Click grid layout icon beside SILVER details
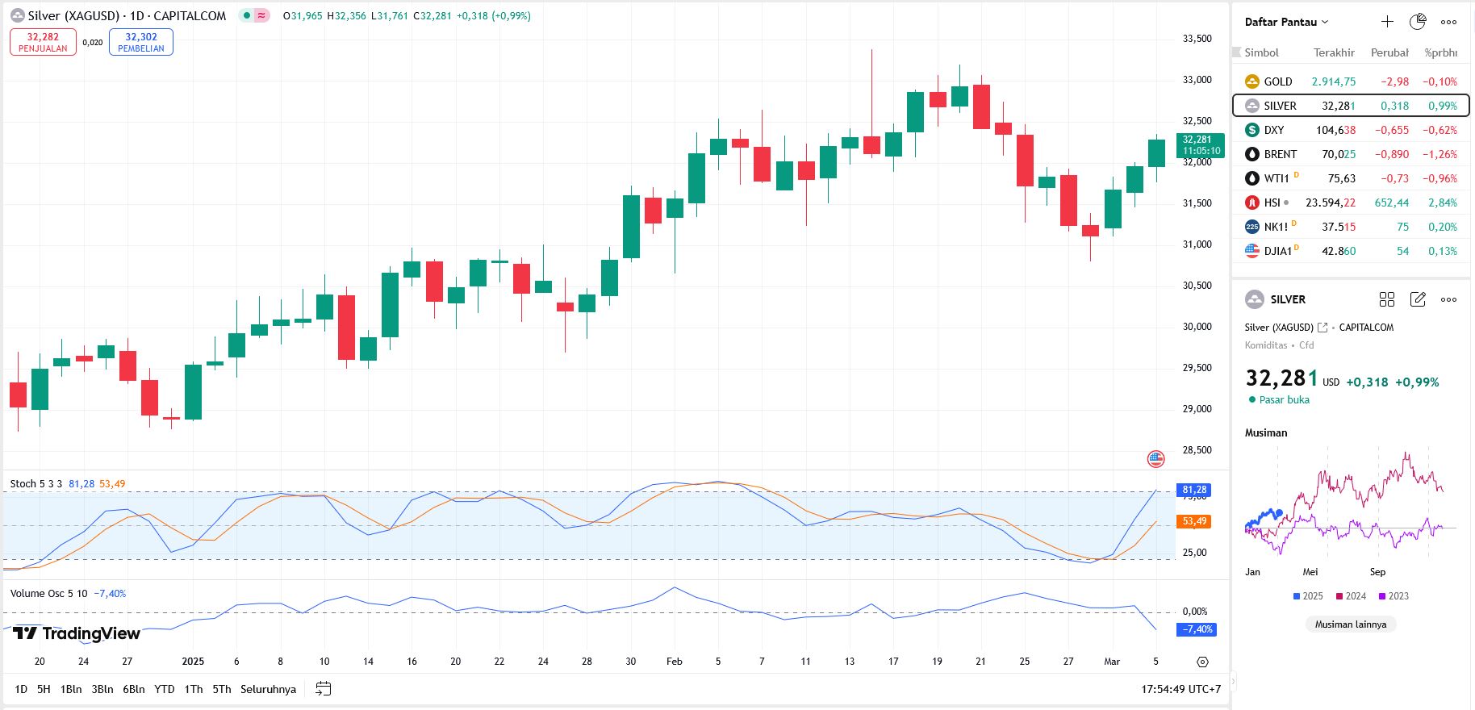This screenshot has width=1475, height=710. pos(1387,299)
